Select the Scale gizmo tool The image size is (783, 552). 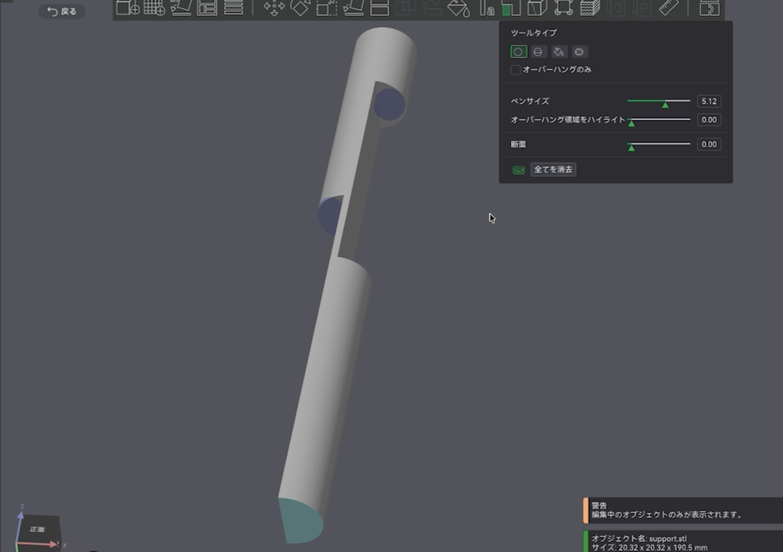327,8
